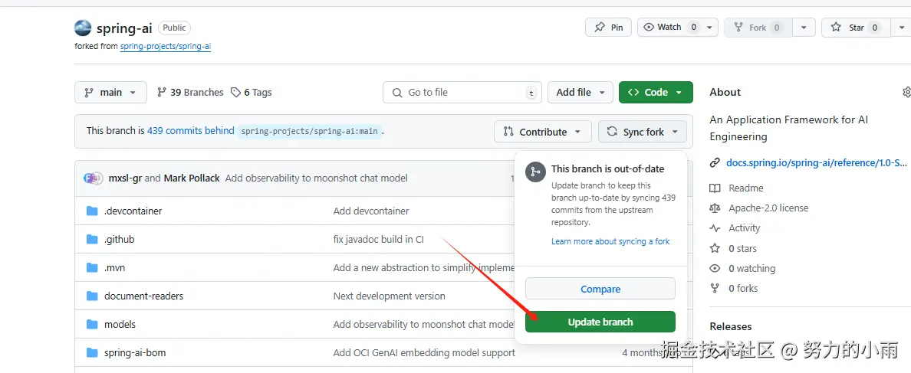View the 6 Tags list

click(x=252, y=93)
